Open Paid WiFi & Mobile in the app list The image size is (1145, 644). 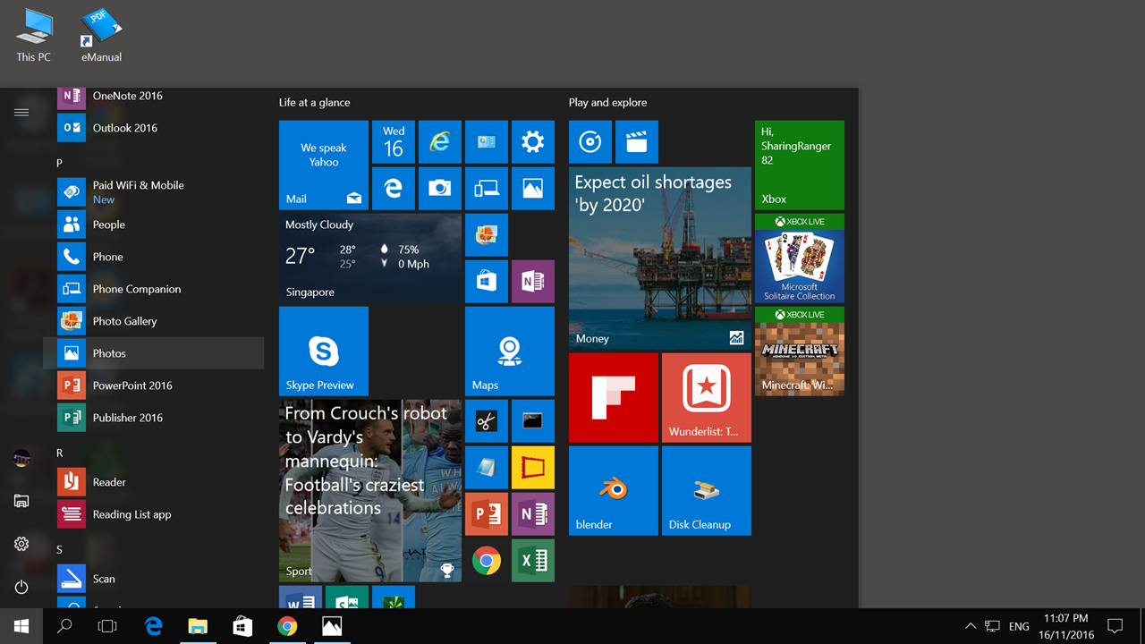click(x=154, y=192)
